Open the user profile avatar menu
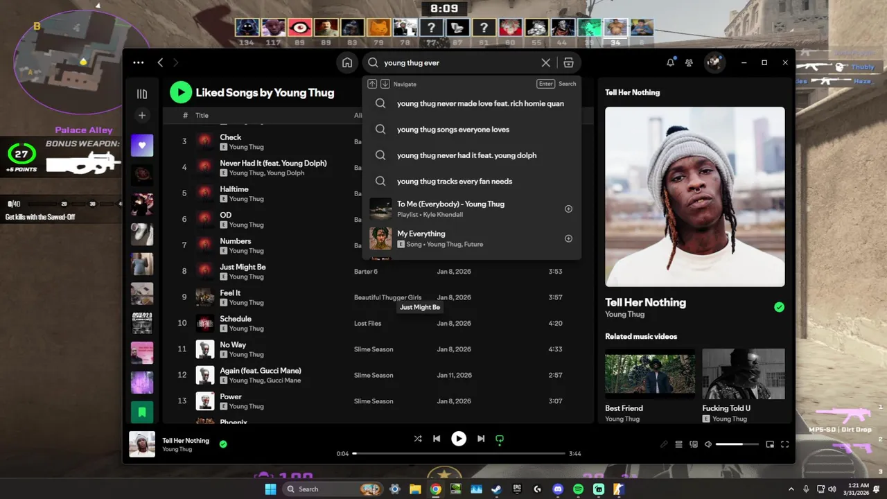Image resolution: width=887 pixels, height=499 pixels. (x=714, y=62)
